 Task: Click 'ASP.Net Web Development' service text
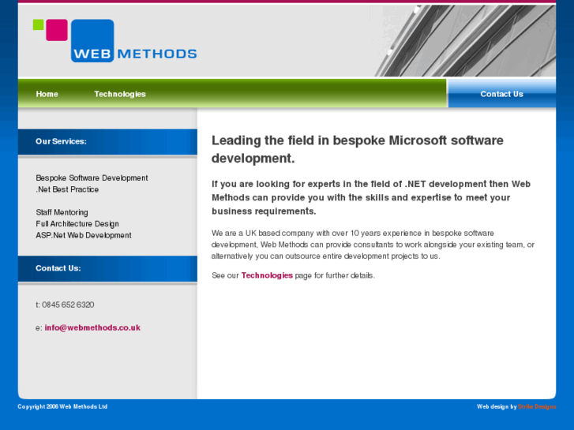coord(84,235)
